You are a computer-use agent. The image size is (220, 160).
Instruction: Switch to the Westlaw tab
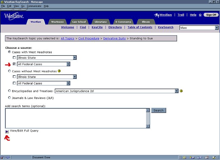[x=36, y=22]
